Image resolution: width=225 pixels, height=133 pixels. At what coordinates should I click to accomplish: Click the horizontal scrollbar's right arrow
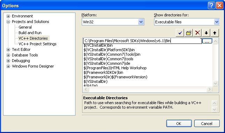click(209, 89)
